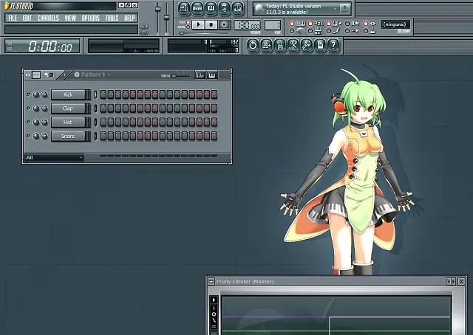The image size is (473, 335).
Task: Arm recording with the record button
Action: coord(224,24)
